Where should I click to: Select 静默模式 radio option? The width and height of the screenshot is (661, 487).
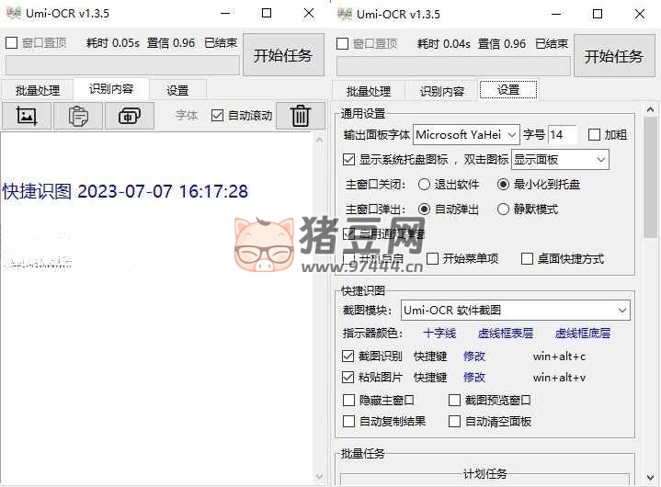point(503,209)
